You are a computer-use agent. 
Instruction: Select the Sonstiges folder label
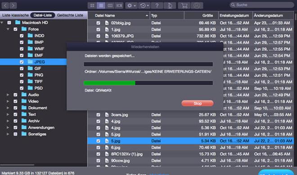(x=37, y=134)
